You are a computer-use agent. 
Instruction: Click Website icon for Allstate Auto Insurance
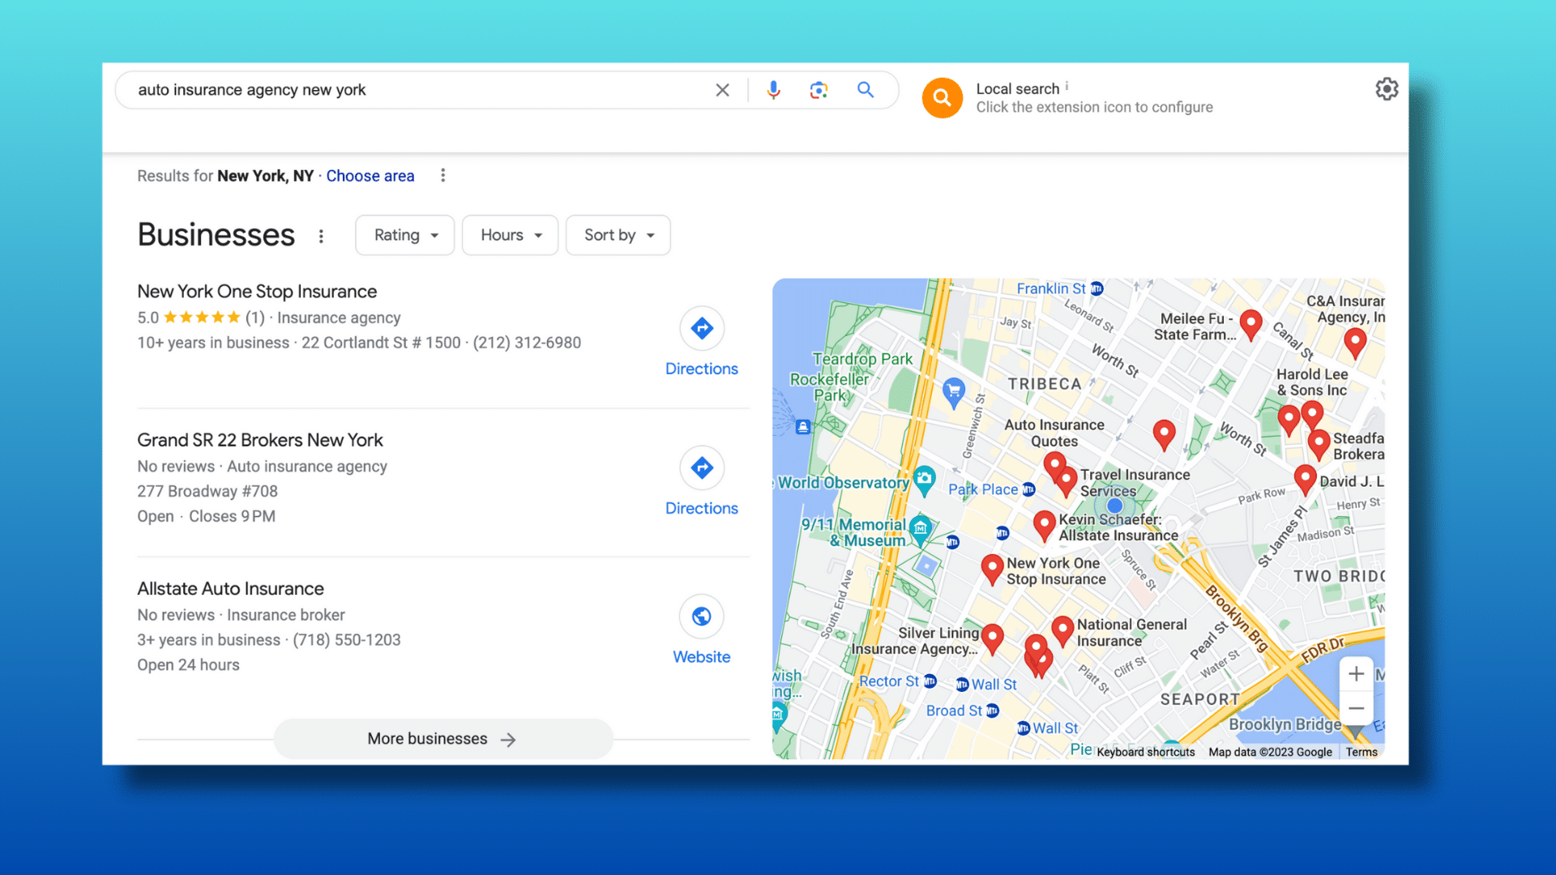click(700, 617)
